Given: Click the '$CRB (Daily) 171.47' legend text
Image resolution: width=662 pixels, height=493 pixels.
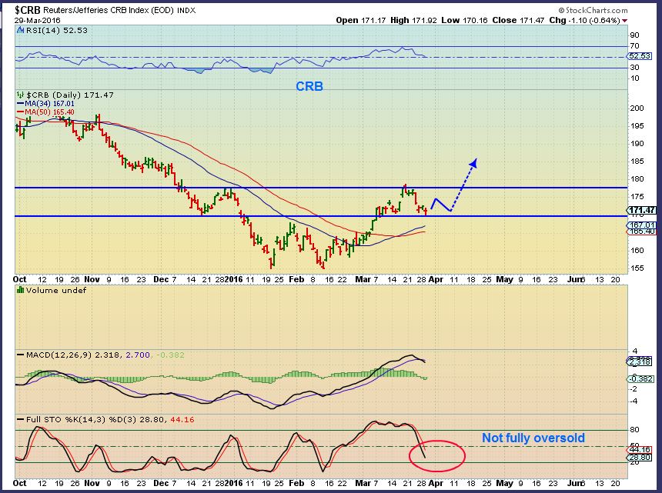Looking at the screenshot, I should [x=69, y=95].
